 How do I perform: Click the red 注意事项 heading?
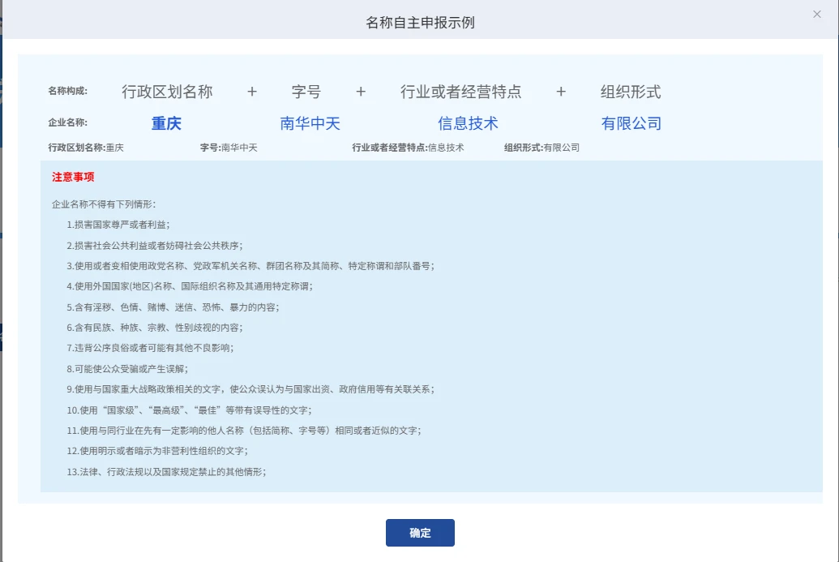(73, 177)
